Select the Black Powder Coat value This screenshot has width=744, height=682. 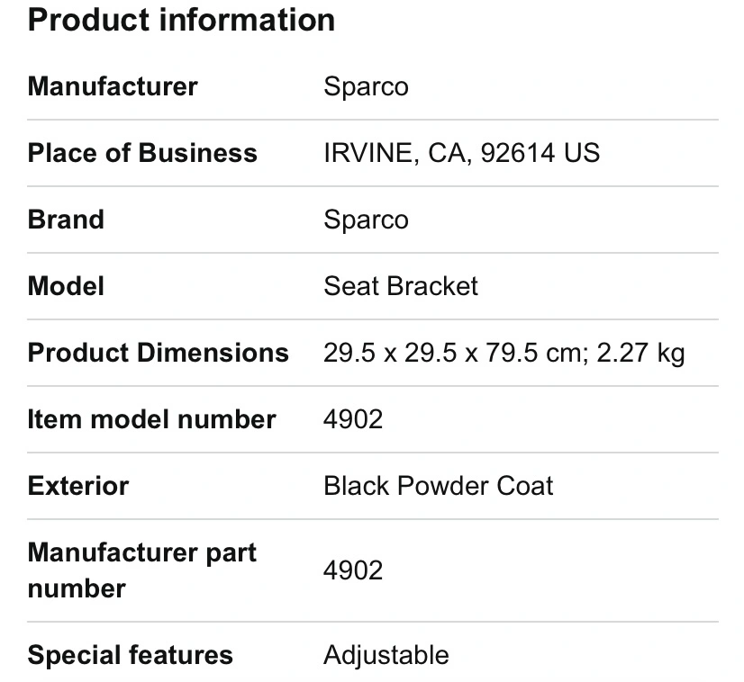point(439,486)
